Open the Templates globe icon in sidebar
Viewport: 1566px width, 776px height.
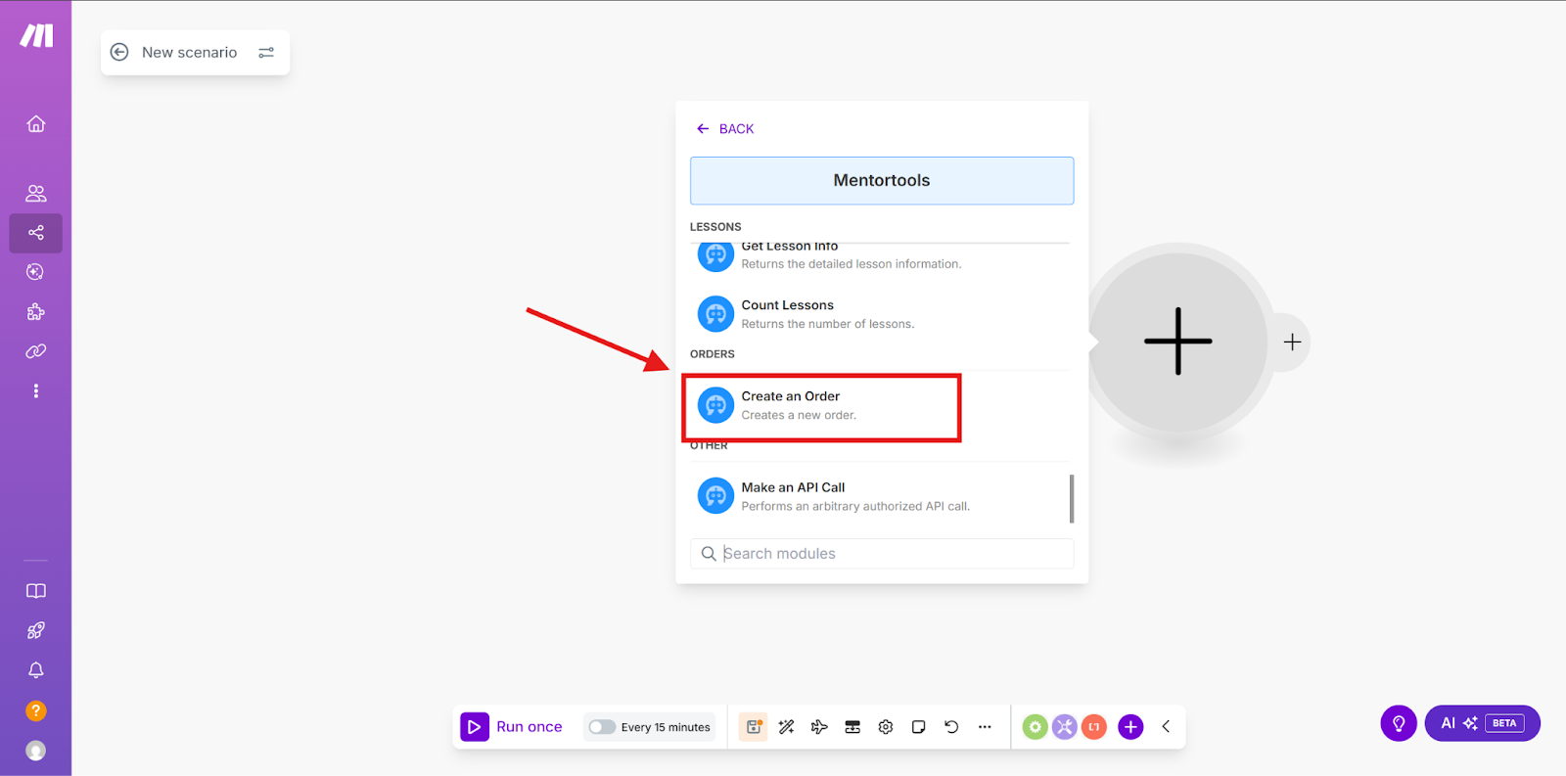[x=36, y=272]
